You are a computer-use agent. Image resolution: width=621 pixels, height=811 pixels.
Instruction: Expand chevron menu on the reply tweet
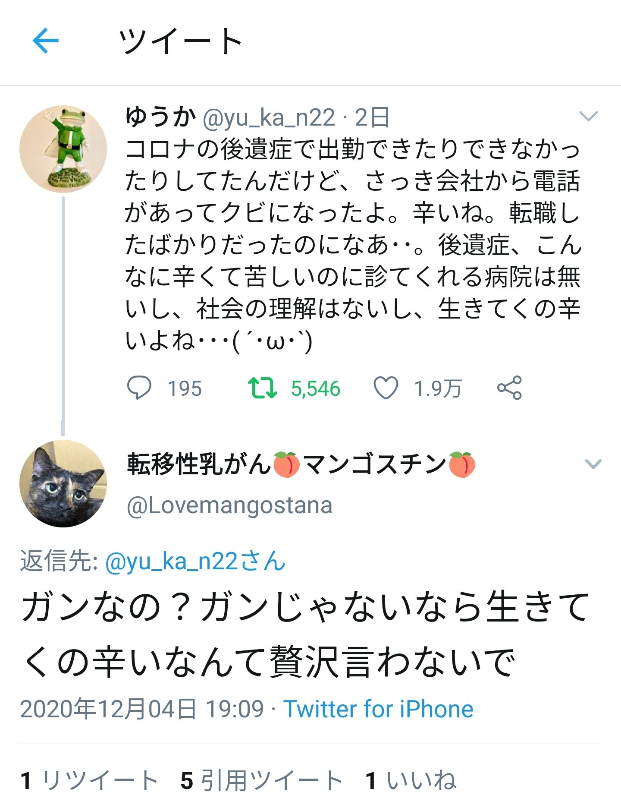point(593,464)
